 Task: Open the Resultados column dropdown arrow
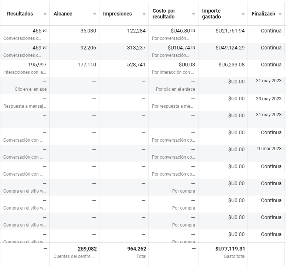tap(45, 14)
